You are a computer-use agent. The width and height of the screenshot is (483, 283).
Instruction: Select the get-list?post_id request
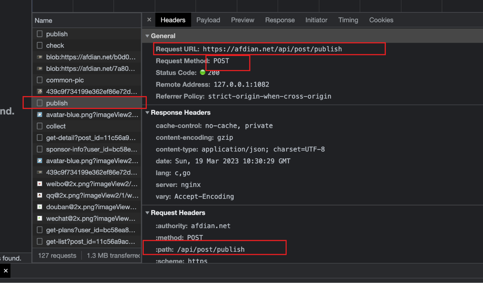pos(87,241)
